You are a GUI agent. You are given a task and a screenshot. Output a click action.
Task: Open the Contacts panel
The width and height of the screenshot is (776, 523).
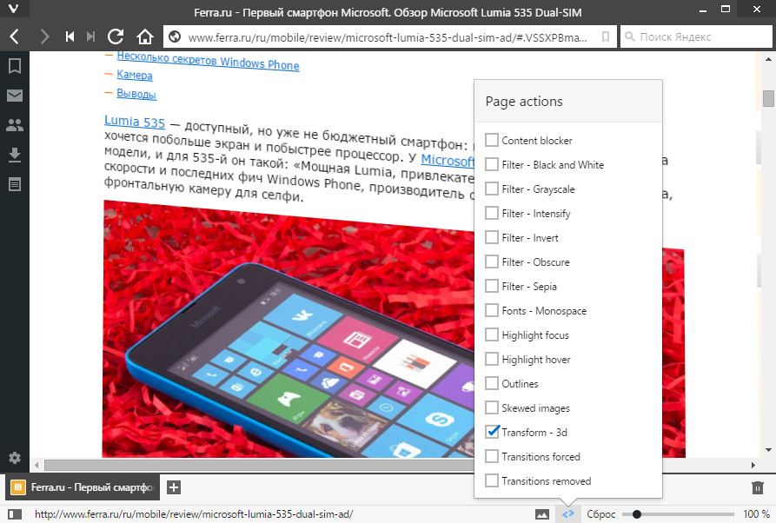(x=15, y=125)
